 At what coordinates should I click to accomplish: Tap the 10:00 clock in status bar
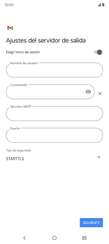[9, 5]
